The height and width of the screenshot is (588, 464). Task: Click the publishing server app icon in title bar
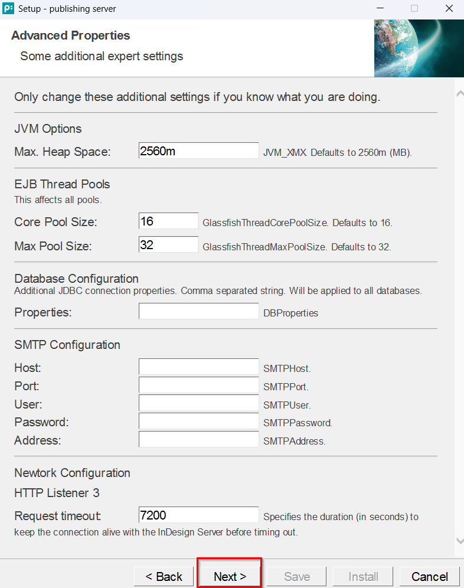pyautogui.click(x=9, y=9)
